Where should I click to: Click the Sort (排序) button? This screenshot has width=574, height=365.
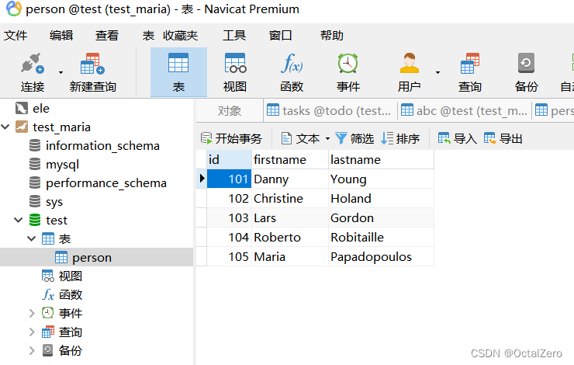pyautogui.click(x=400, y=138)
